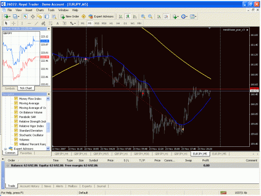
Task: Toggle the Data Window crosshair-circle icon
Action: click(33, 16)
